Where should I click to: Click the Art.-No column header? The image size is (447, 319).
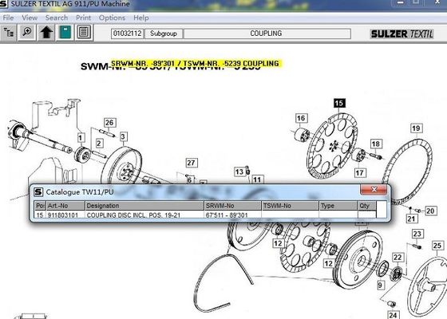click(65, 206)
